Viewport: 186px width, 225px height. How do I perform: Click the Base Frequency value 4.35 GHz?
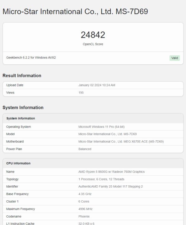85,194
